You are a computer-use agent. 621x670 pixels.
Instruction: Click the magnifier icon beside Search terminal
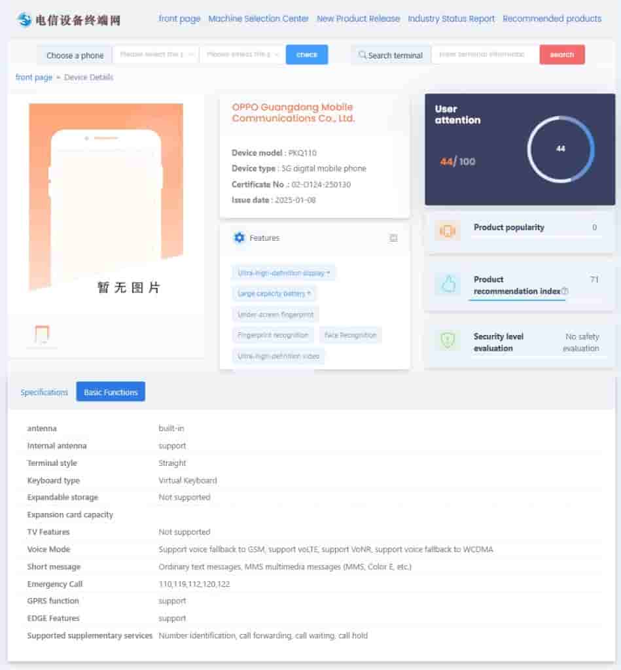pos(362,55)
